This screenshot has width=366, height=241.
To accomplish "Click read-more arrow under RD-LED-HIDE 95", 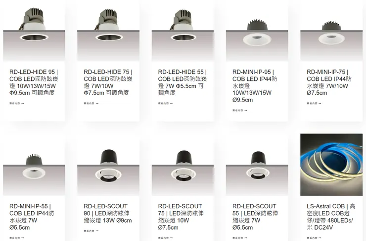I will (x=17, y=103).
